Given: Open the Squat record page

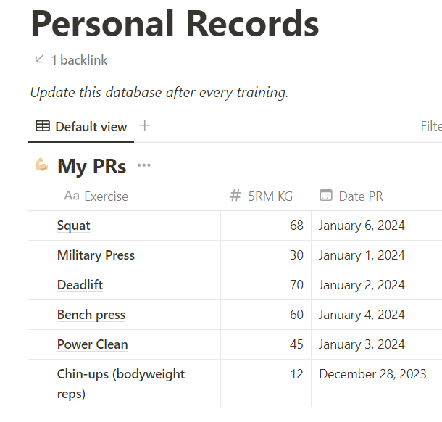Looking at the screenshot, I should coord(74,226).
